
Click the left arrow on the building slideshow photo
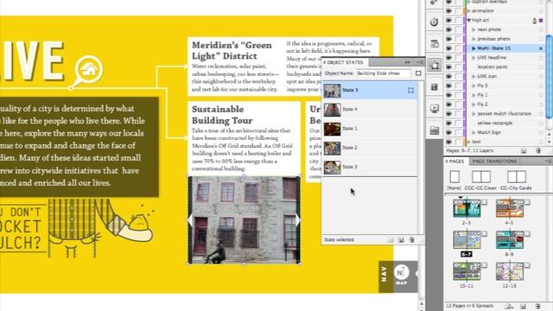click(x=190, y=220)
